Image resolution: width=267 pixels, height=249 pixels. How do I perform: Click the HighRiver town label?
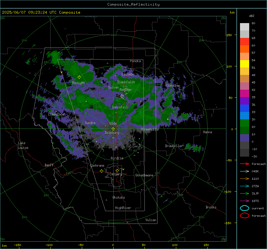123,208
